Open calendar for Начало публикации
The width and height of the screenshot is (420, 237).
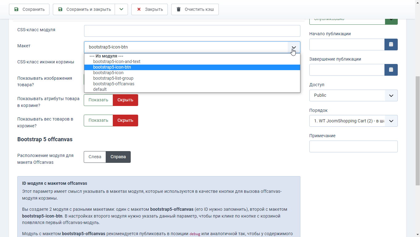(391, 44)
